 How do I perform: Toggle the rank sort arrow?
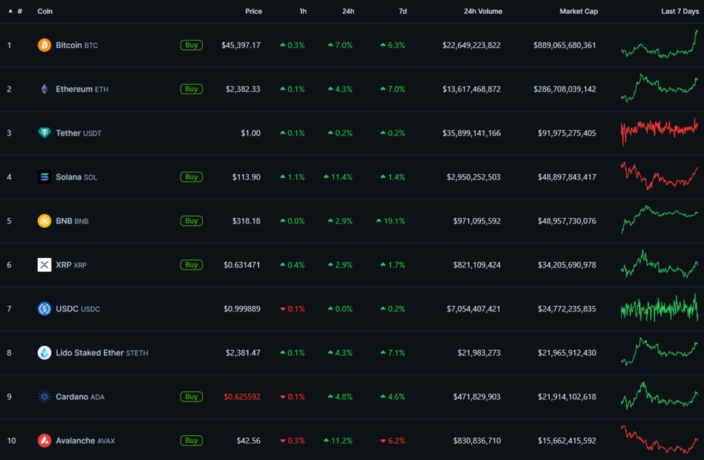click(x=10, y=11)
